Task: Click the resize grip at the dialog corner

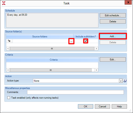Action: tap(130, 110)
